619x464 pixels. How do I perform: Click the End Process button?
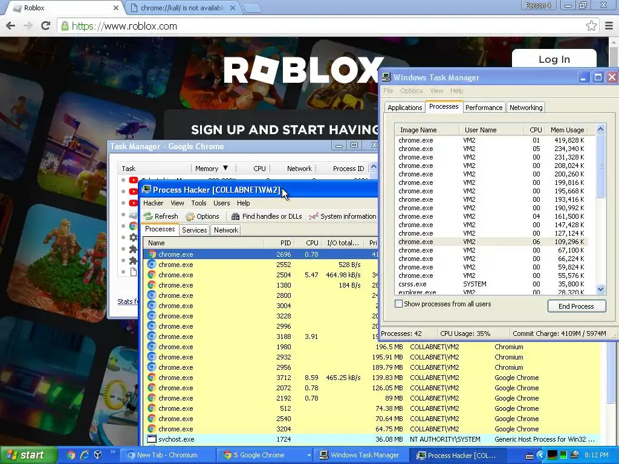point(576,306)
